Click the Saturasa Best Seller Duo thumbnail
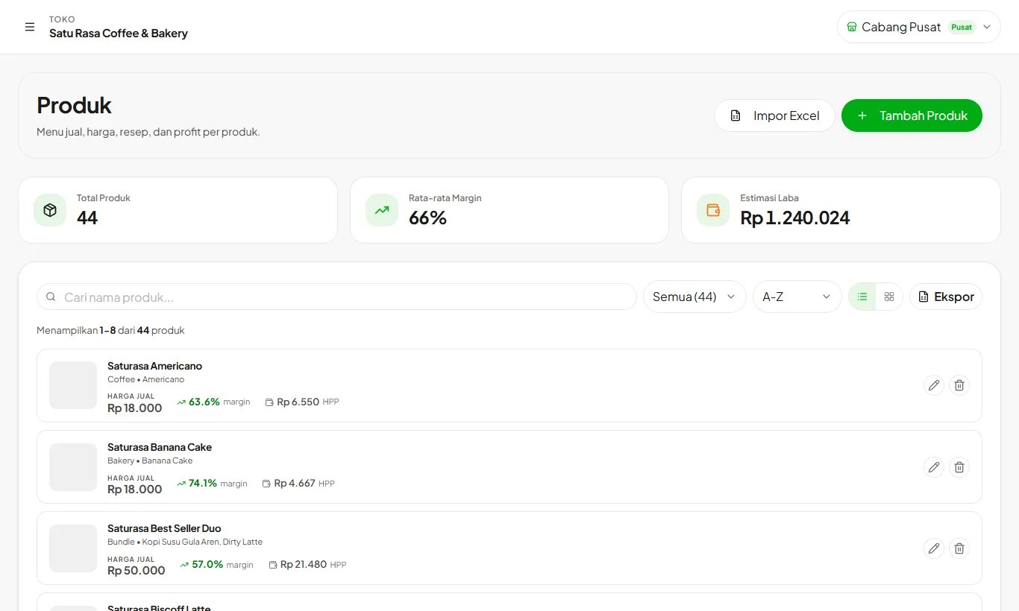Screen dimensions: 1019x611 click(73, 548)
